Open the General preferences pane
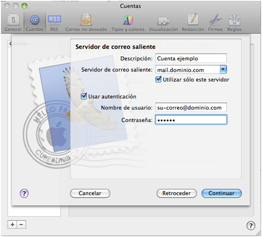 (x=13, y=23)
